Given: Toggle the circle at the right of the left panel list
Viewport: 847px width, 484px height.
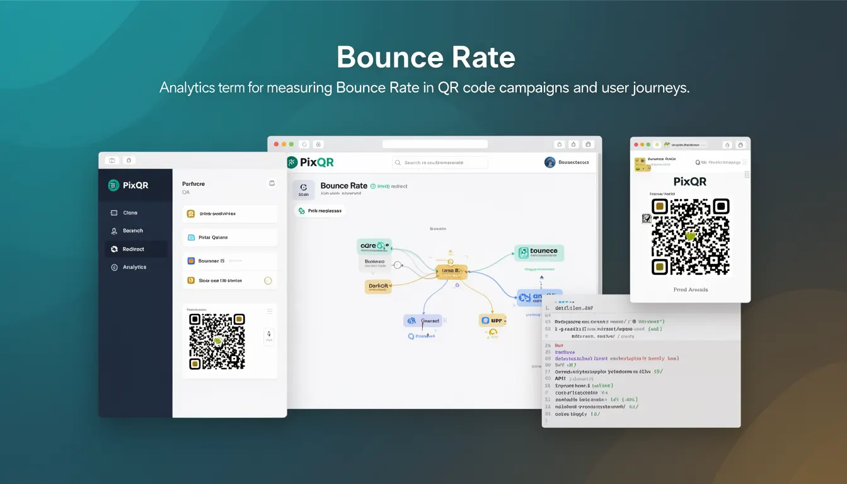Looking at the screenshot, I should (268, 280).
